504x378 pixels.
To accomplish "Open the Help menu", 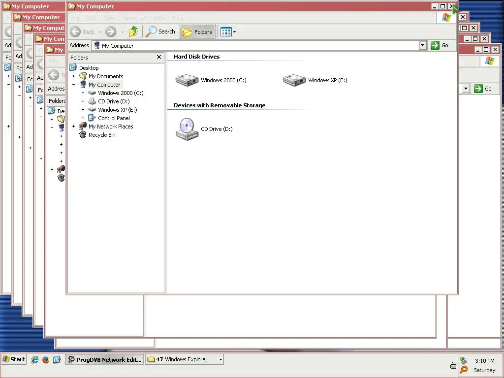I will coord(178,18).
